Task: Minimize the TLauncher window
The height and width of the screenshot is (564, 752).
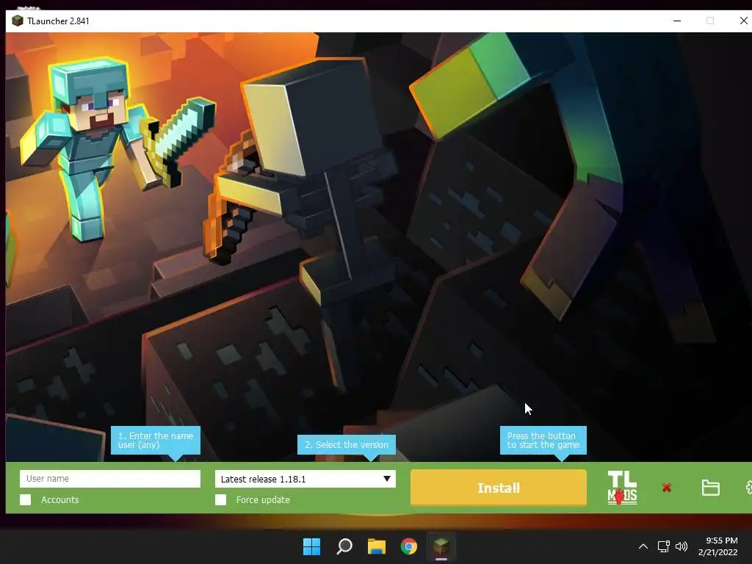Action: 677,21
